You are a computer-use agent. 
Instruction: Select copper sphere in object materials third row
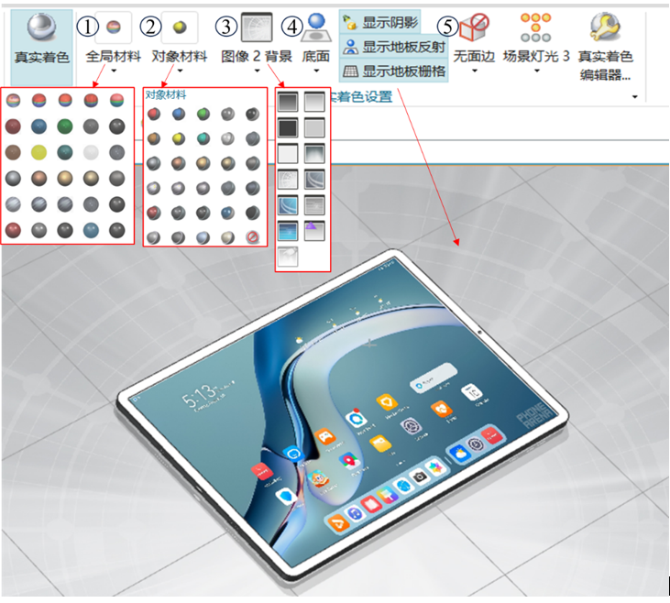179,163
